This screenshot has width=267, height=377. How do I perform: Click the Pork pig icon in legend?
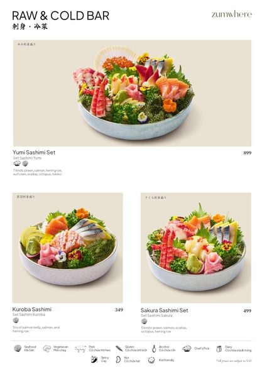click(x=80, y=349)
